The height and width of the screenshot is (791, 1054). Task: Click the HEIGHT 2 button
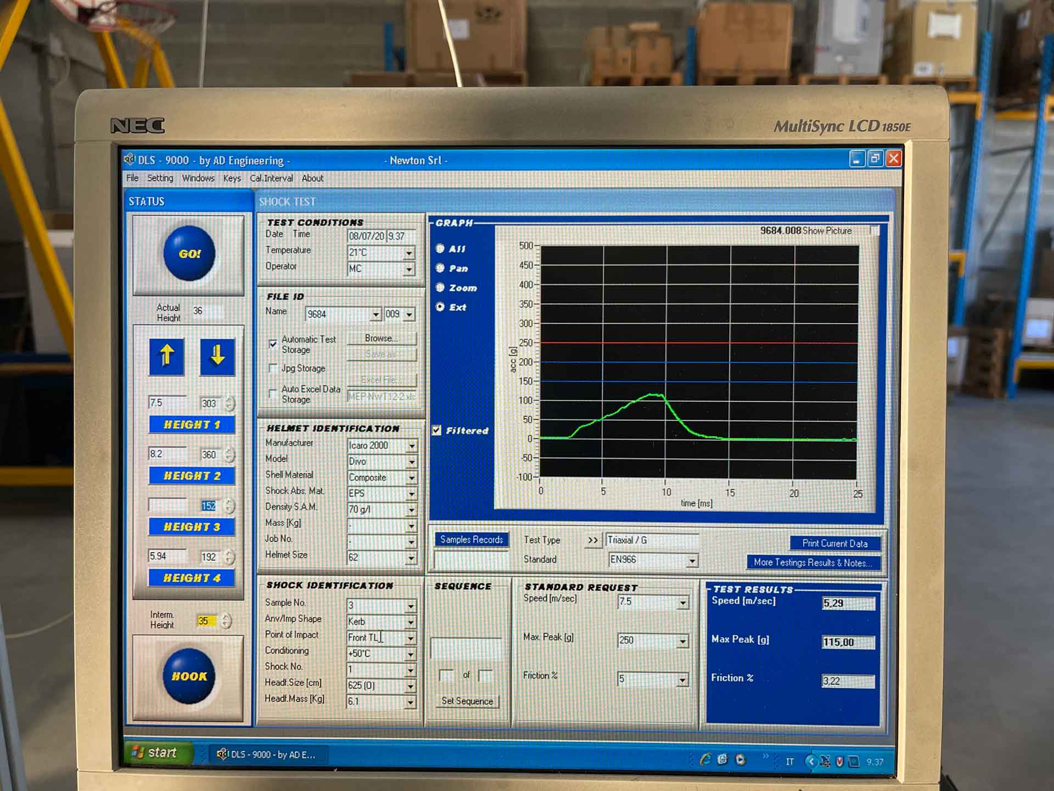click(192, 476)
